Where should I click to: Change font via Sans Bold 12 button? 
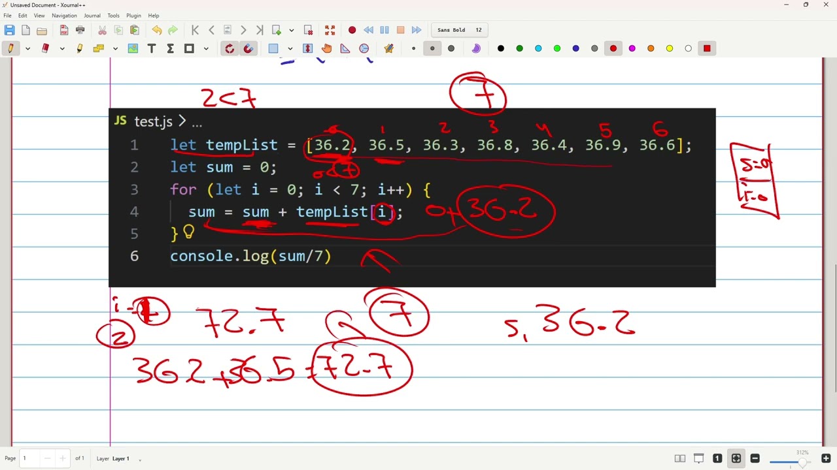pyautogui.click(x=460, y=30)
